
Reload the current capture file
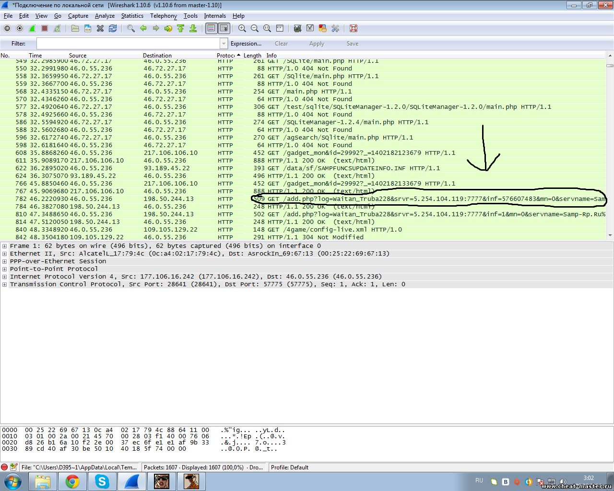pos(113,29)
